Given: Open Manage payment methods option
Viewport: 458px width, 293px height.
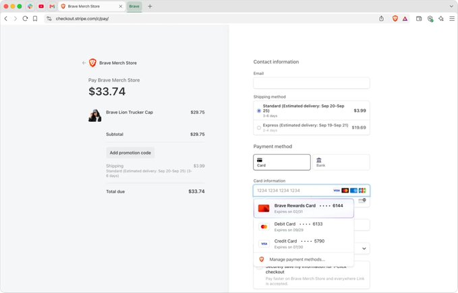Looking at the screenshot, I should (304, 259).
